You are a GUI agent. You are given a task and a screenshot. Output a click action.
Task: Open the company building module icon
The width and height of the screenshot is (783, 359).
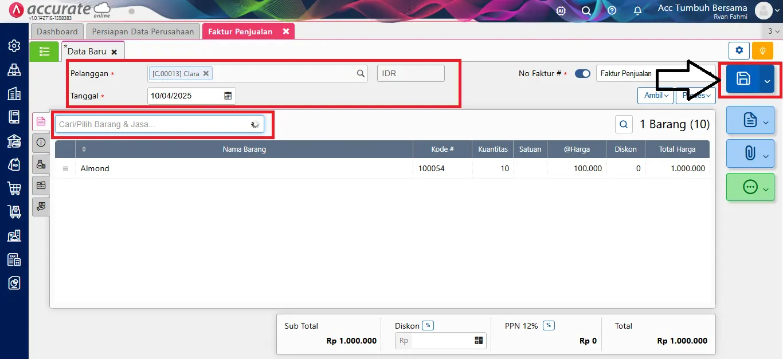pos(14,93)
